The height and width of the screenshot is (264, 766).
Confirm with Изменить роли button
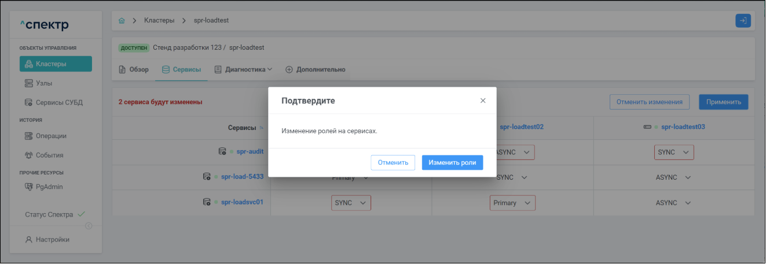[x=452, y=163]
